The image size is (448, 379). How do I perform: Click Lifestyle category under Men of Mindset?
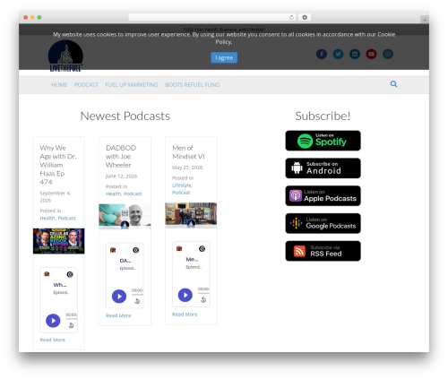click(x=182, y=185)
